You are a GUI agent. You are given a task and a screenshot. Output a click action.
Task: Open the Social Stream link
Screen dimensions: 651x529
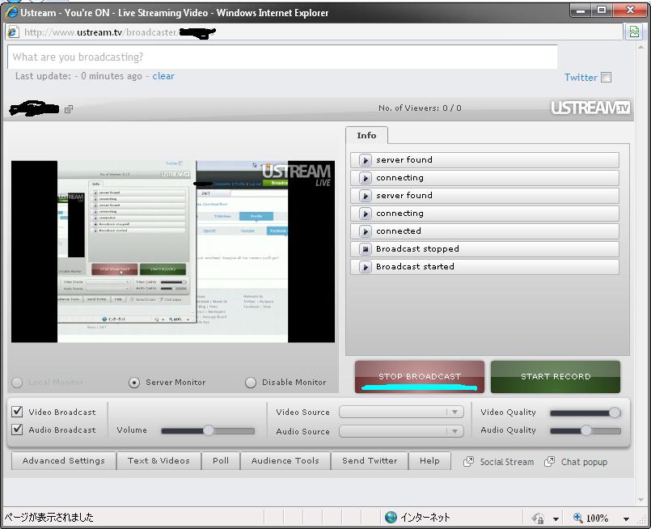tap(507, 462)
